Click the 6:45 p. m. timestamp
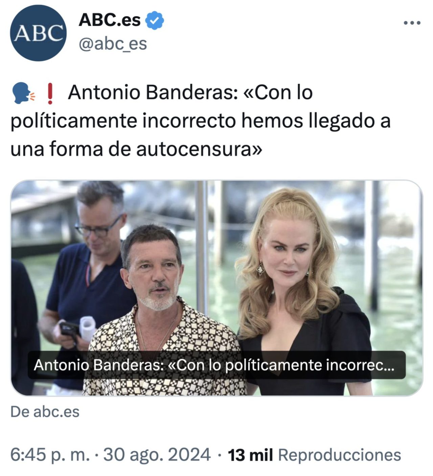This screenshot has width=433, height=476. [50, 455]
